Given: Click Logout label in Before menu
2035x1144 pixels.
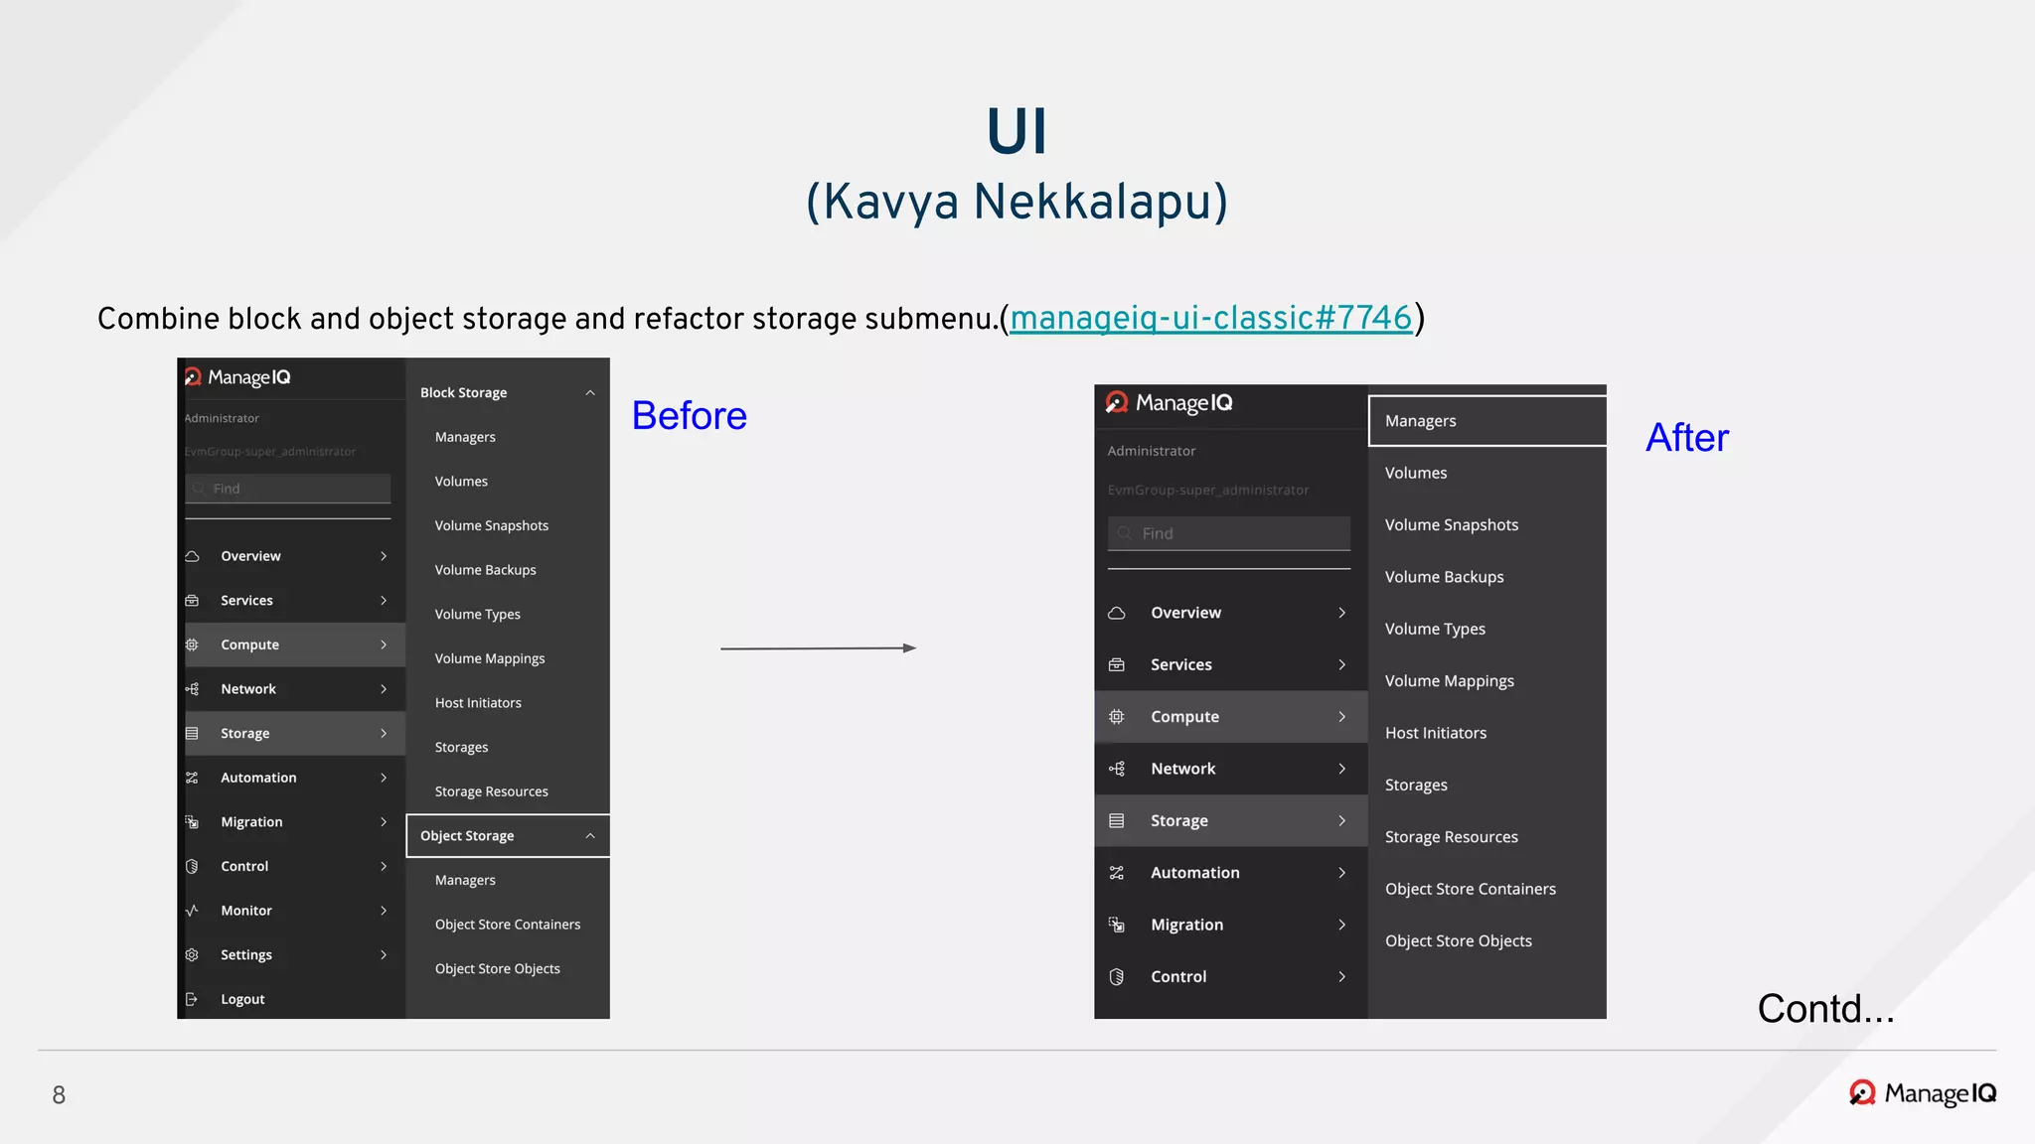Looking at the screenshot, I should click(242, 999).
